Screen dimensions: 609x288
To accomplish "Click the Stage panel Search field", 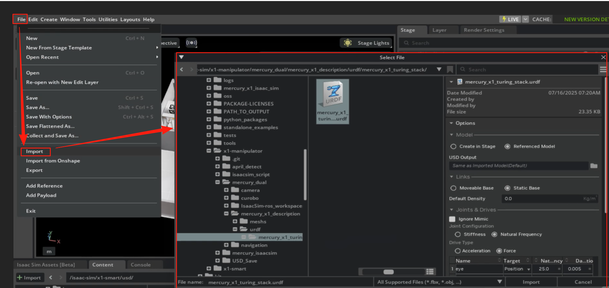I will click(504, 43).
